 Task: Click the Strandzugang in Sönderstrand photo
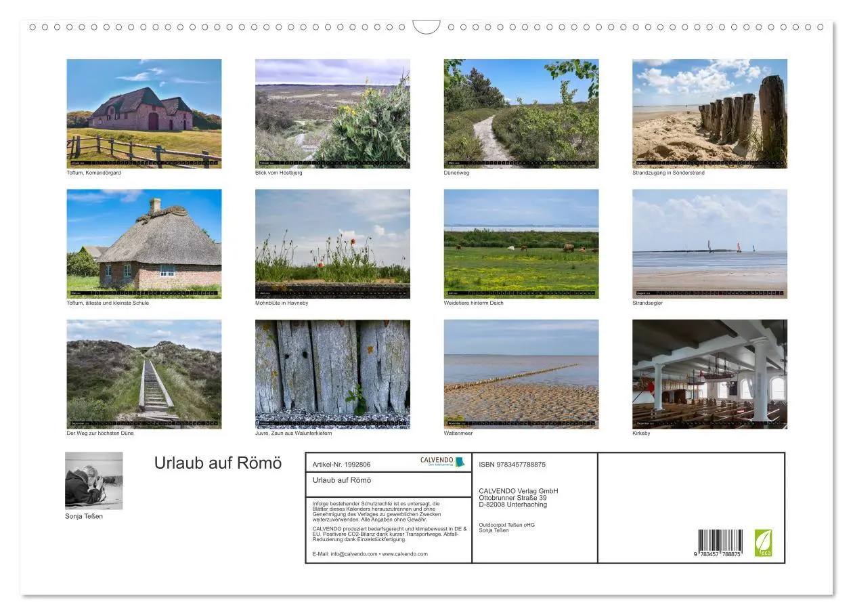click(710, 113)
